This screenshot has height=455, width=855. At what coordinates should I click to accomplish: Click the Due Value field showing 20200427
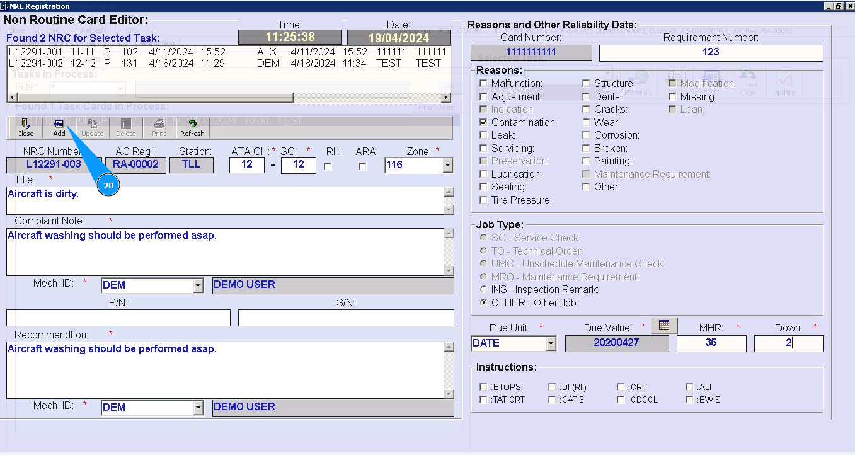(x=617, y=343)
